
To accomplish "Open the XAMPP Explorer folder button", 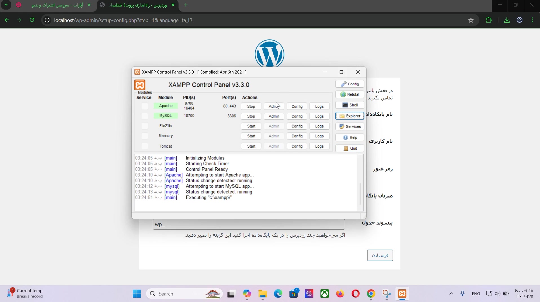I will [x=350, y=116].
